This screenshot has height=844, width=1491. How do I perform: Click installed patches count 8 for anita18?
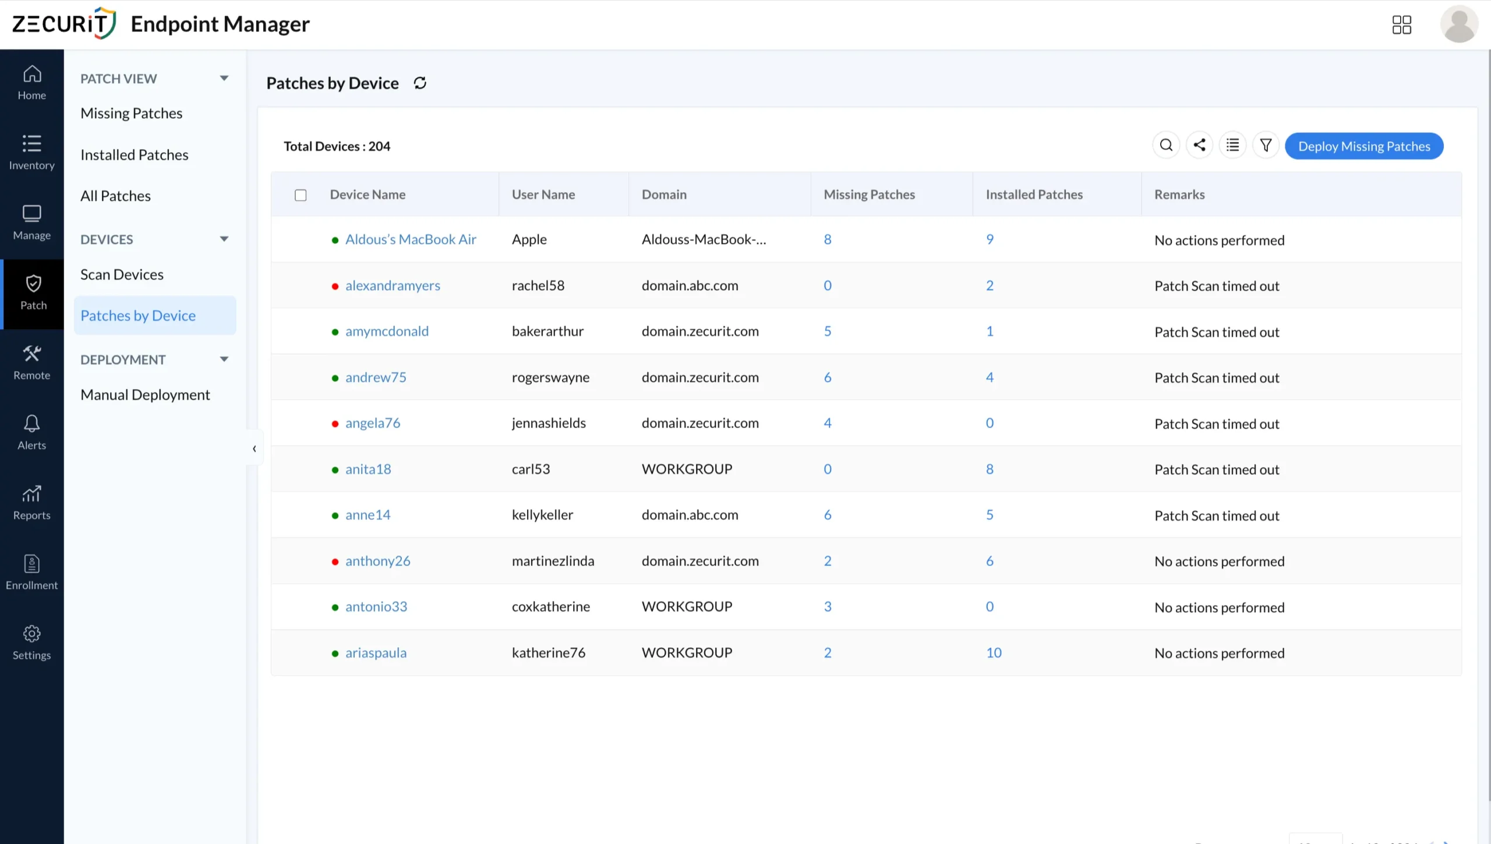pos(990,469)
